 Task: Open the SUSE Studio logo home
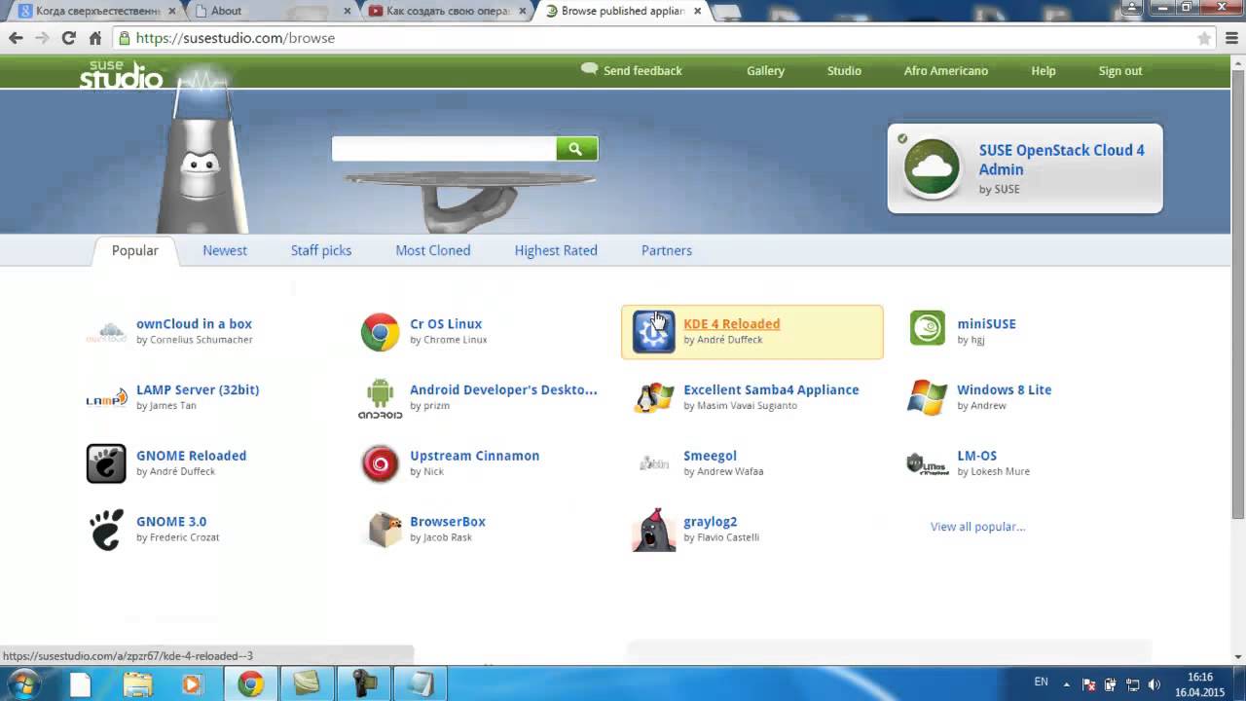121,75
